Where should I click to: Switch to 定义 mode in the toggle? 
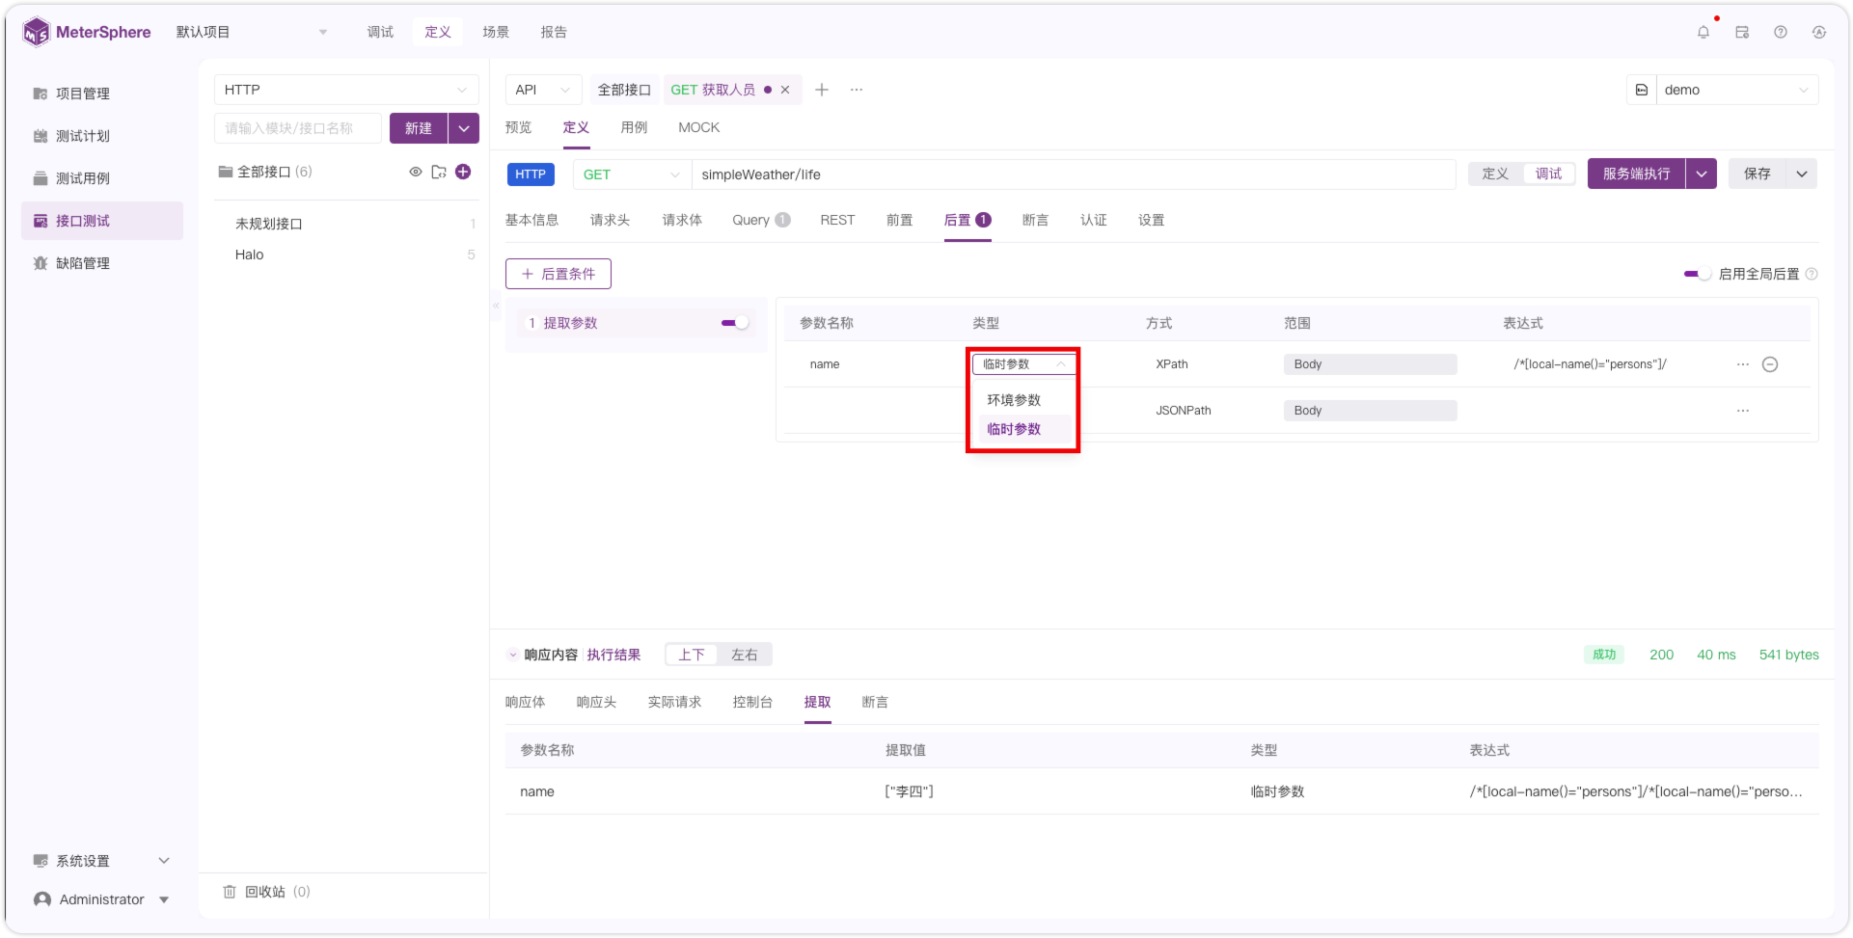click(1495, 174)
